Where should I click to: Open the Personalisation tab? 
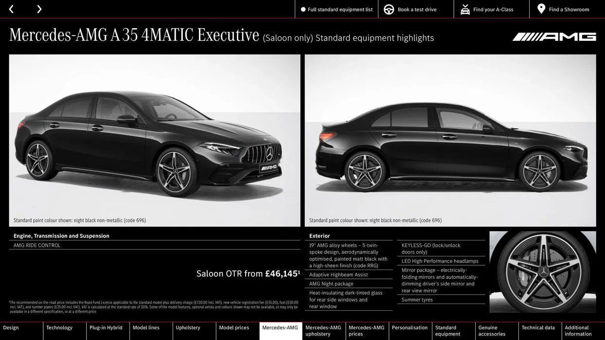click(409, 328)
